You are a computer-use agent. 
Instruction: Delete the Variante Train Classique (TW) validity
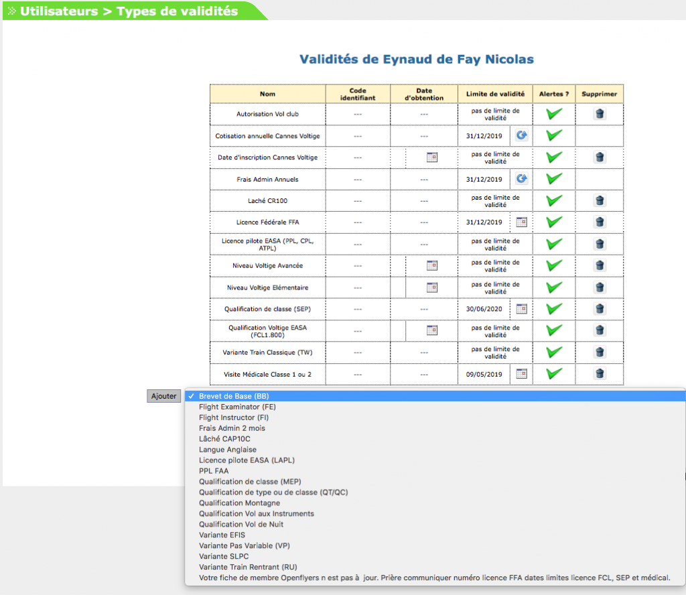tap(600, 352)
